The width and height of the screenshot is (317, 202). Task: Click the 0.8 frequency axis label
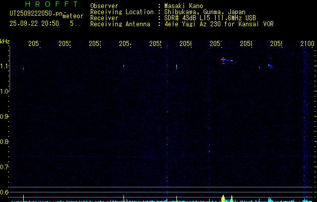(4, 141)
